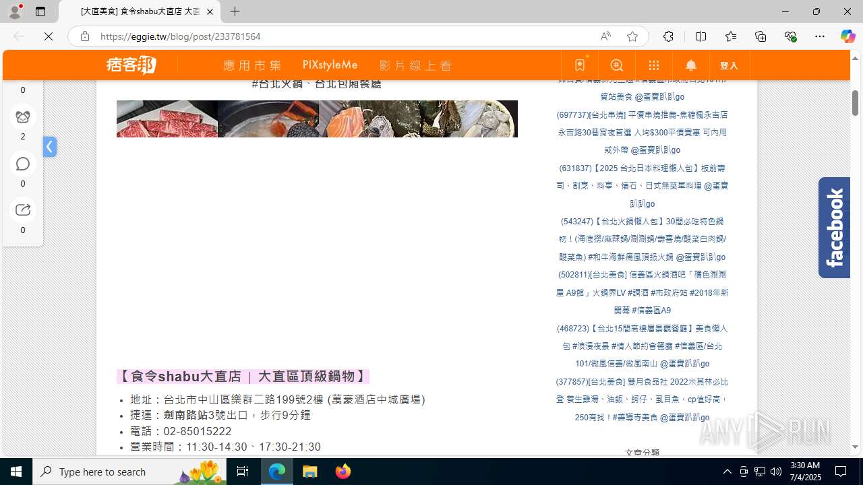Click phone number 02-85015222
This screenshot has width=863, height=485.
point(198,431)
